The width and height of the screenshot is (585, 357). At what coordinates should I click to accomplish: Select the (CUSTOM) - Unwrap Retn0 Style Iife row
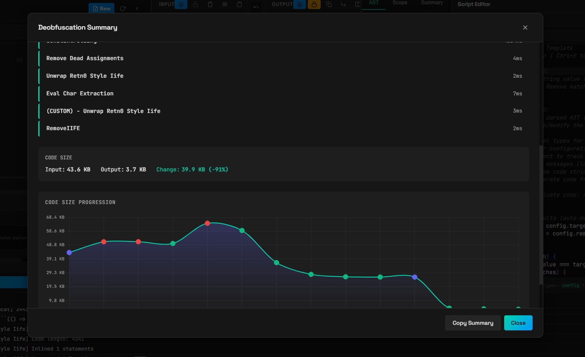(x=284, y=111)
